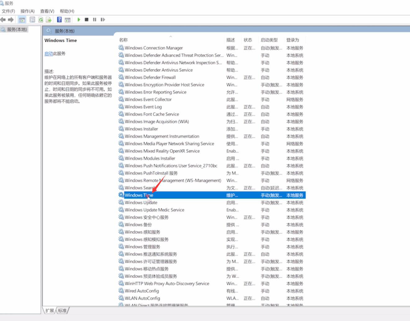Click the gear icon beside Windows Event Log

click(x=121, y=107)
